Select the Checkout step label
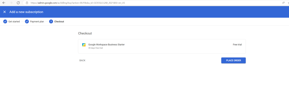Viewport: 289px width, 110px height. click(59, 21)
